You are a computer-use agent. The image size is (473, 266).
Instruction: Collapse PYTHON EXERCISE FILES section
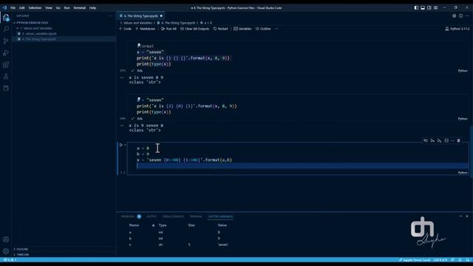[x=31, y=23]
